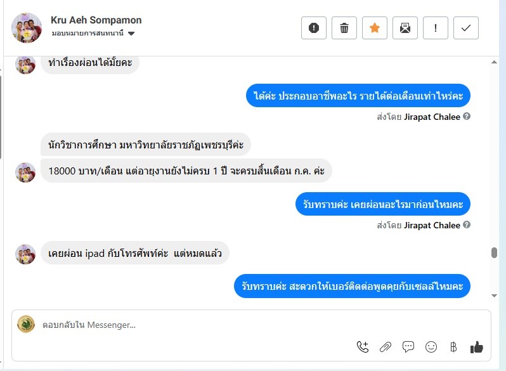Open the emoji picker smiley icon

pos(431,347)
